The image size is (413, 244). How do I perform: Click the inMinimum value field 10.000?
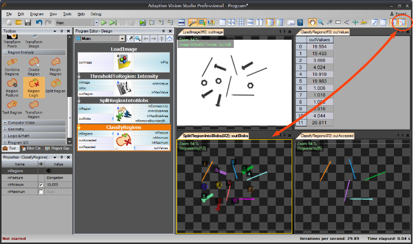coord(59,185)
